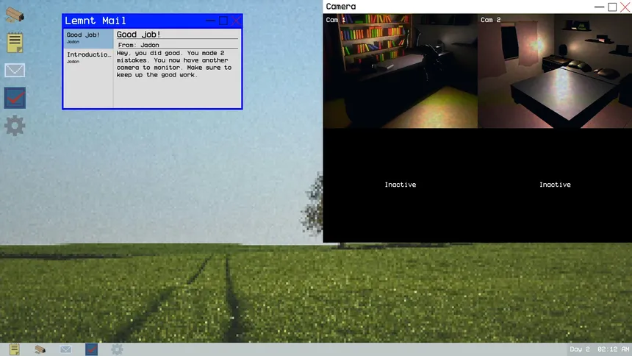Click the notepad icon in the taskbar
The width and height of the screenshot is (632, 356).
[x=15, y=349]
